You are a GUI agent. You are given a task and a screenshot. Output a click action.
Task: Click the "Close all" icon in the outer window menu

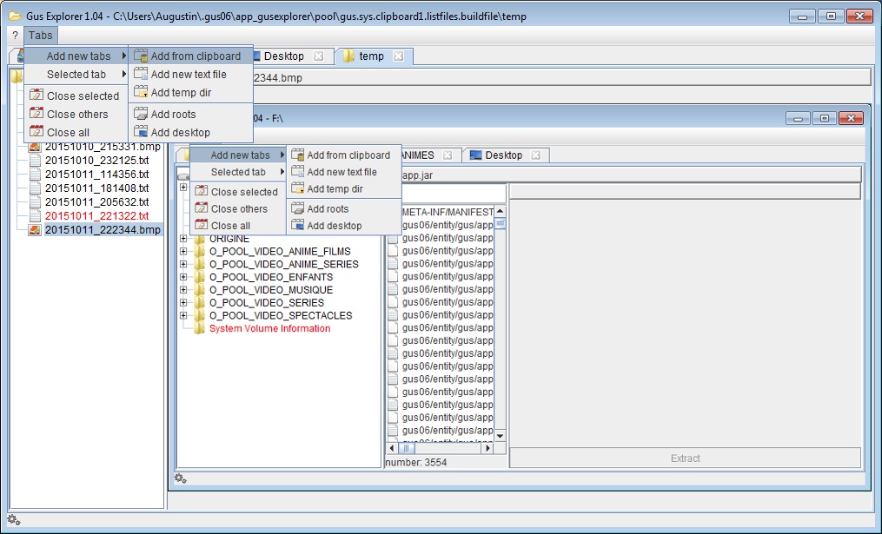tap(36, 131)
